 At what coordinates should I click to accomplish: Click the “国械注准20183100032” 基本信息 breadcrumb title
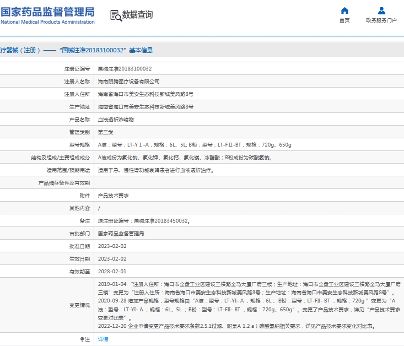(x=106, y=50)
